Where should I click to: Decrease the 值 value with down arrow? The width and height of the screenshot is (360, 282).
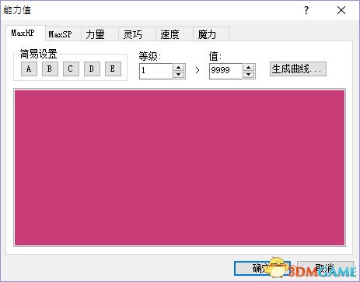coord(249,75)
